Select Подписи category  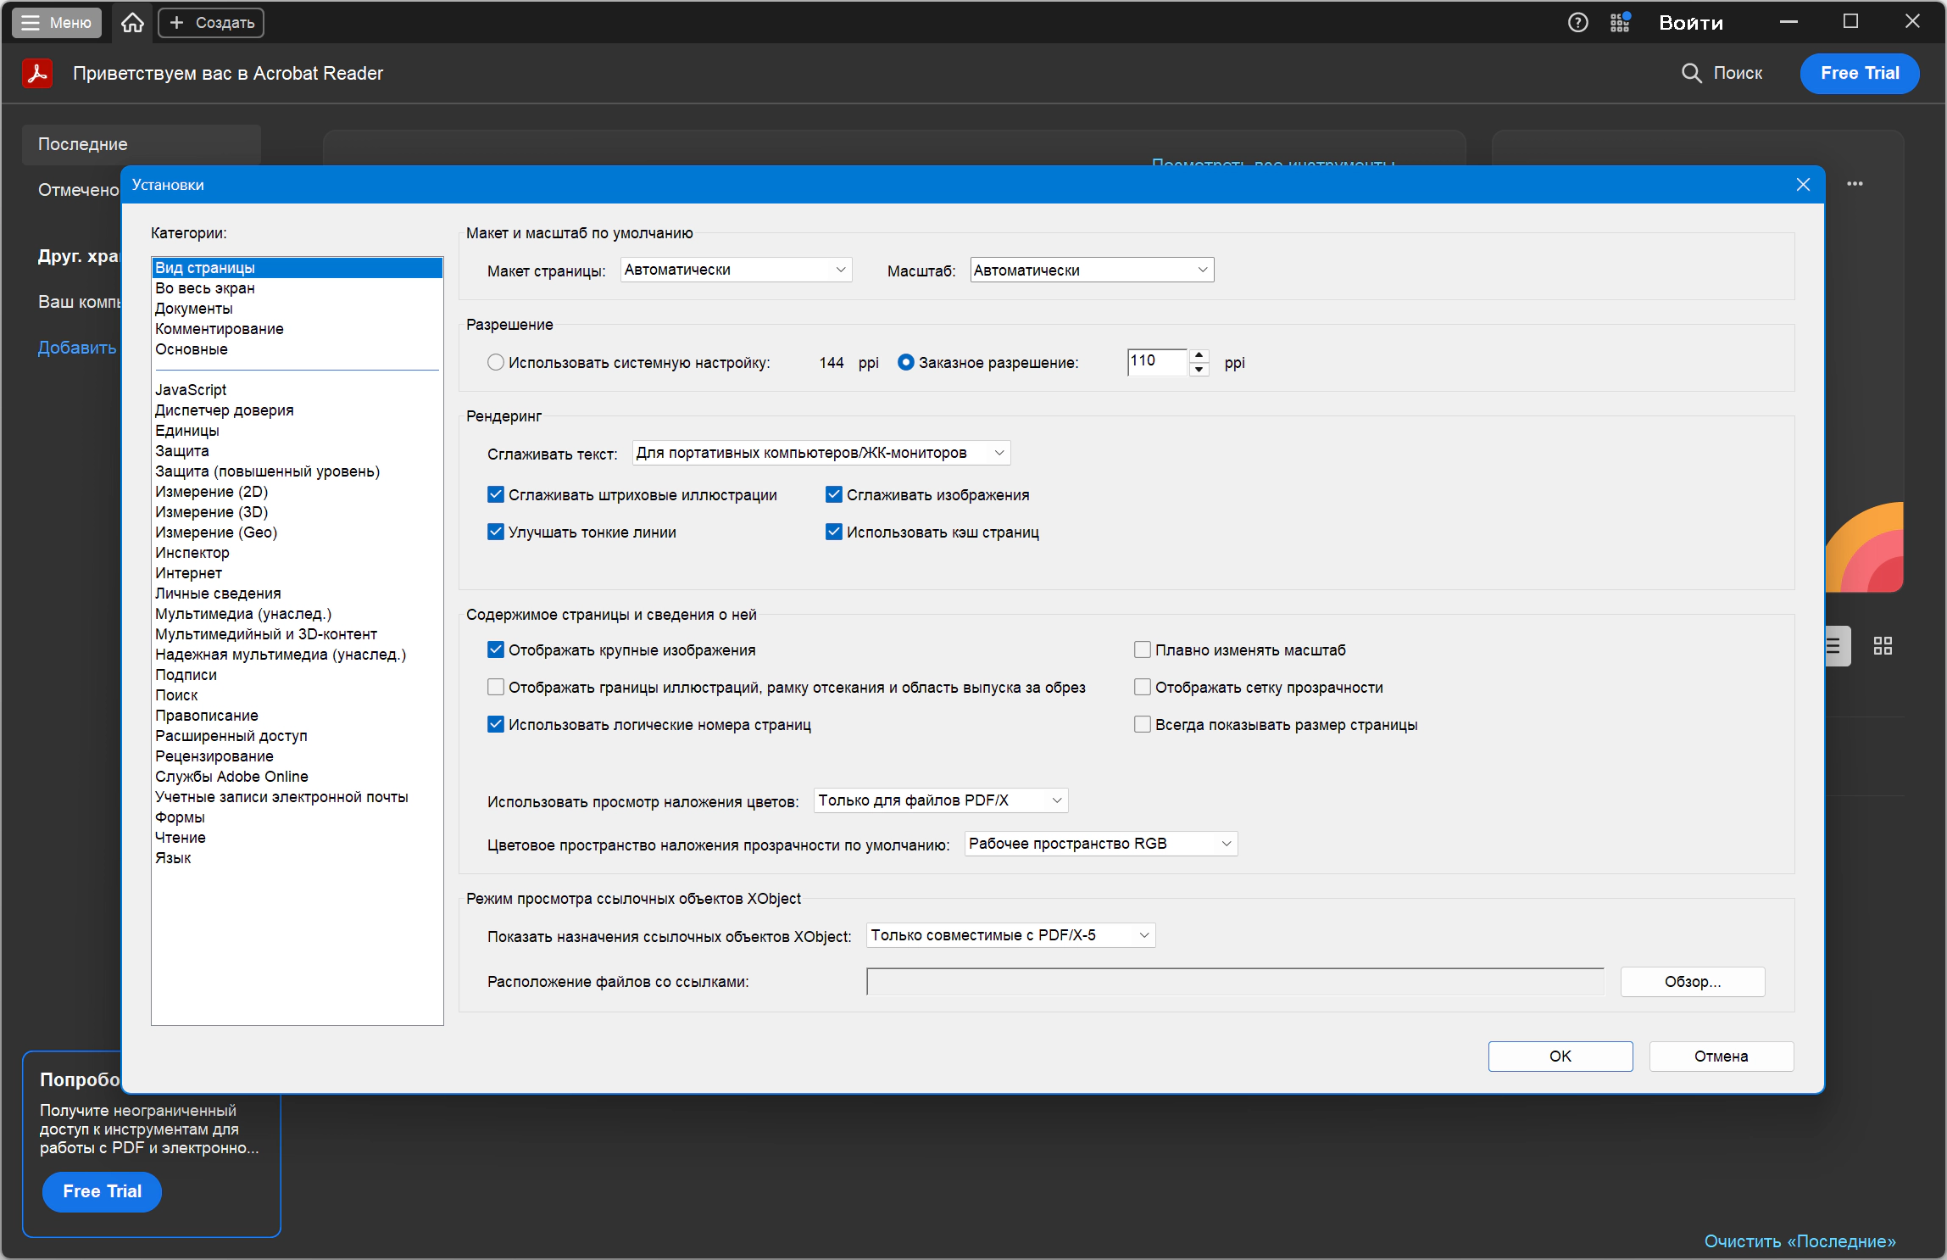pyautogui.click(x=297, y=675)
